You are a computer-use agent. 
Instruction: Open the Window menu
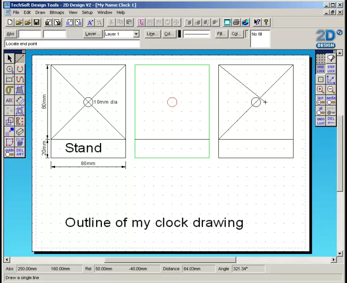coord(105,13)
